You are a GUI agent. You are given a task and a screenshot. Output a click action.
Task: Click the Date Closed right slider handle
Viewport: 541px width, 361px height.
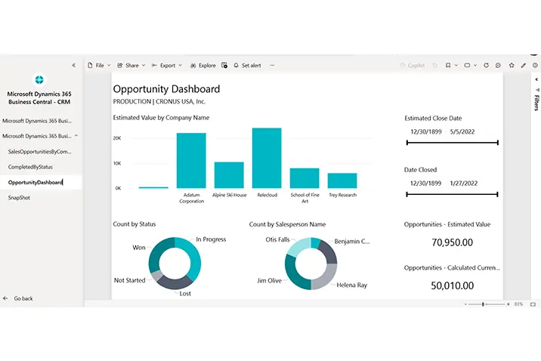(x=497, y=194)
